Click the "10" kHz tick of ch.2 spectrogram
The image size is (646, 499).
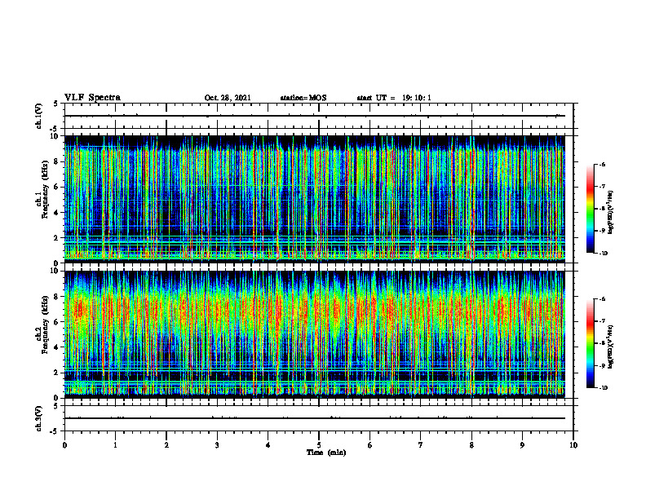(x=55, y=271)
